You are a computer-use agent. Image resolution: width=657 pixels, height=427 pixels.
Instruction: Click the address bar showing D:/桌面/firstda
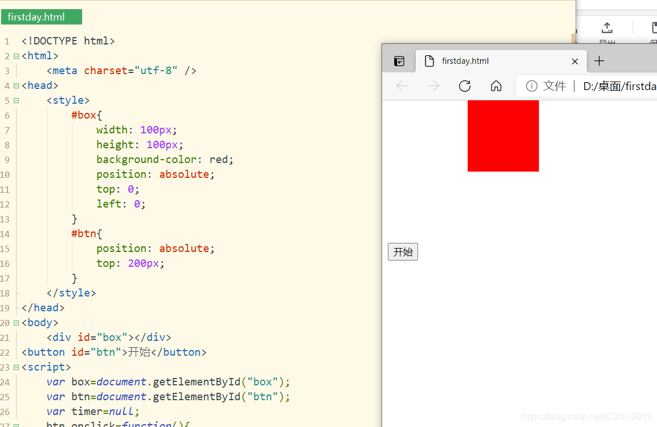587,86
